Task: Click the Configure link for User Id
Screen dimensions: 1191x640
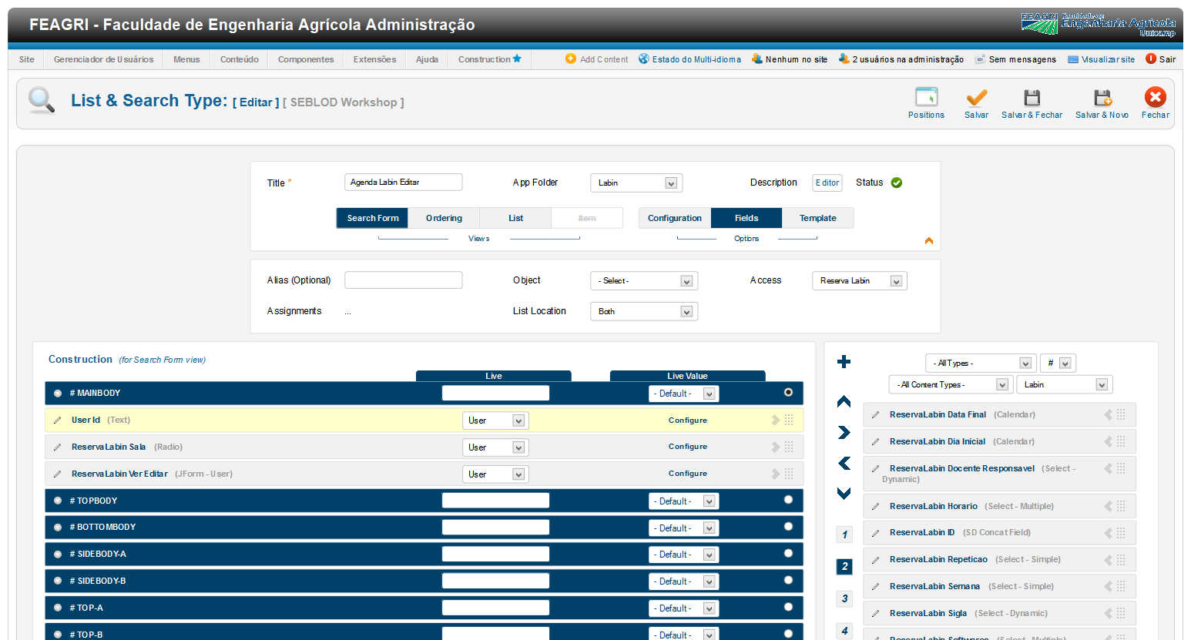Action: pos(687,421)
